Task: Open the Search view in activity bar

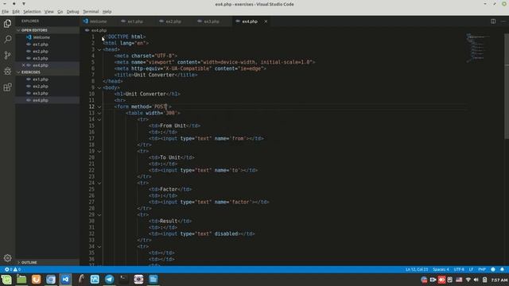Action: tap(7, 39)
